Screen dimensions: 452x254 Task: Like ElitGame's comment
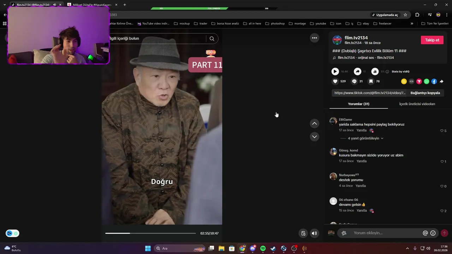click(x=442, y=131)
